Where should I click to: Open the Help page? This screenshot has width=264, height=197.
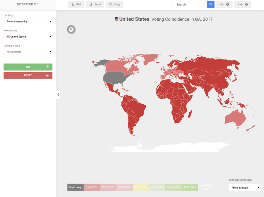(243, 5)
